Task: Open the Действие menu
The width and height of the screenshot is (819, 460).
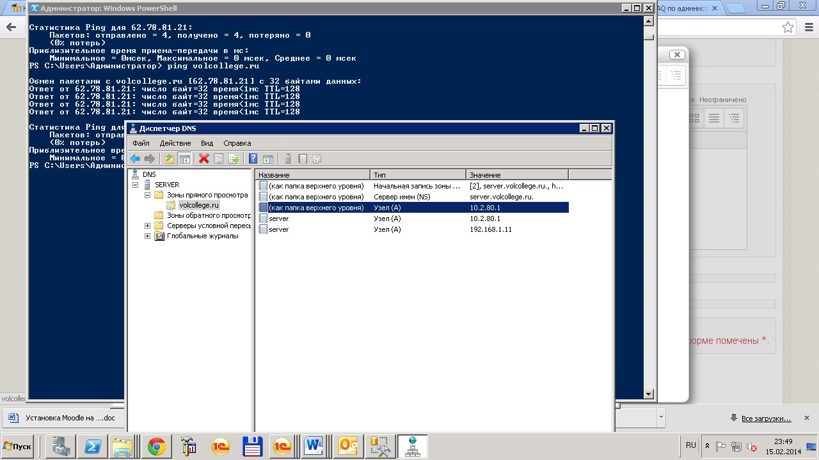Action: 175,143
